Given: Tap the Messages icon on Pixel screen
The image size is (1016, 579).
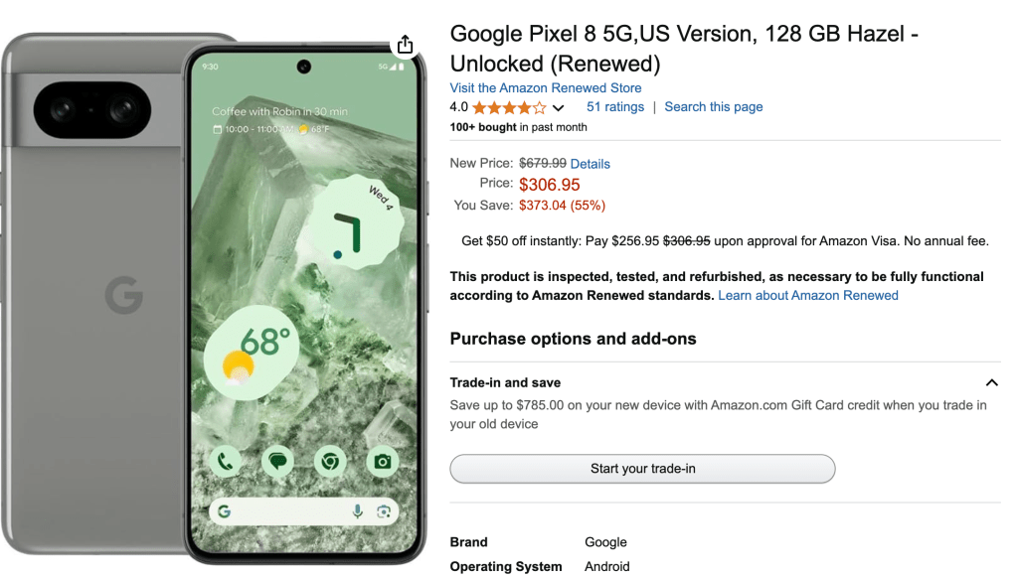Looking at the screenshot, I should coord(277,462).
